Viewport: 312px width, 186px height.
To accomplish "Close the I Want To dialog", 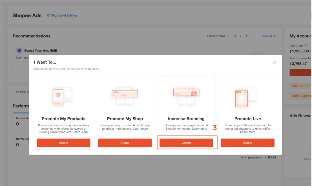I will [x=275, y=62].
